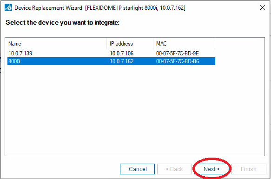This screenshot has width=271, height=179.
Task: Click the Next > button
Action: [212, 169]
